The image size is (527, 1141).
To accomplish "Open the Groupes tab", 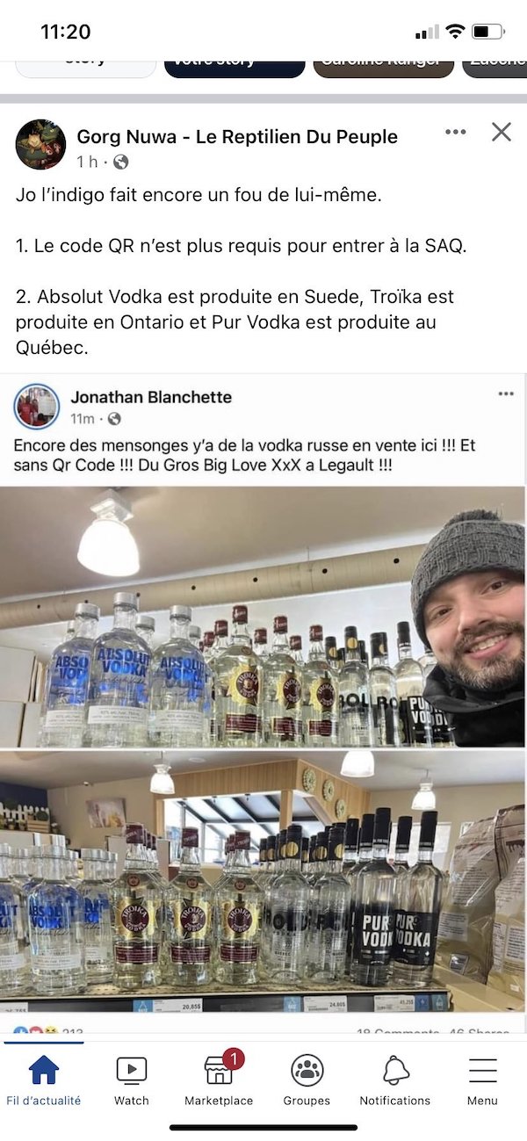I will pyautogui.click(x=307, y=1080).
